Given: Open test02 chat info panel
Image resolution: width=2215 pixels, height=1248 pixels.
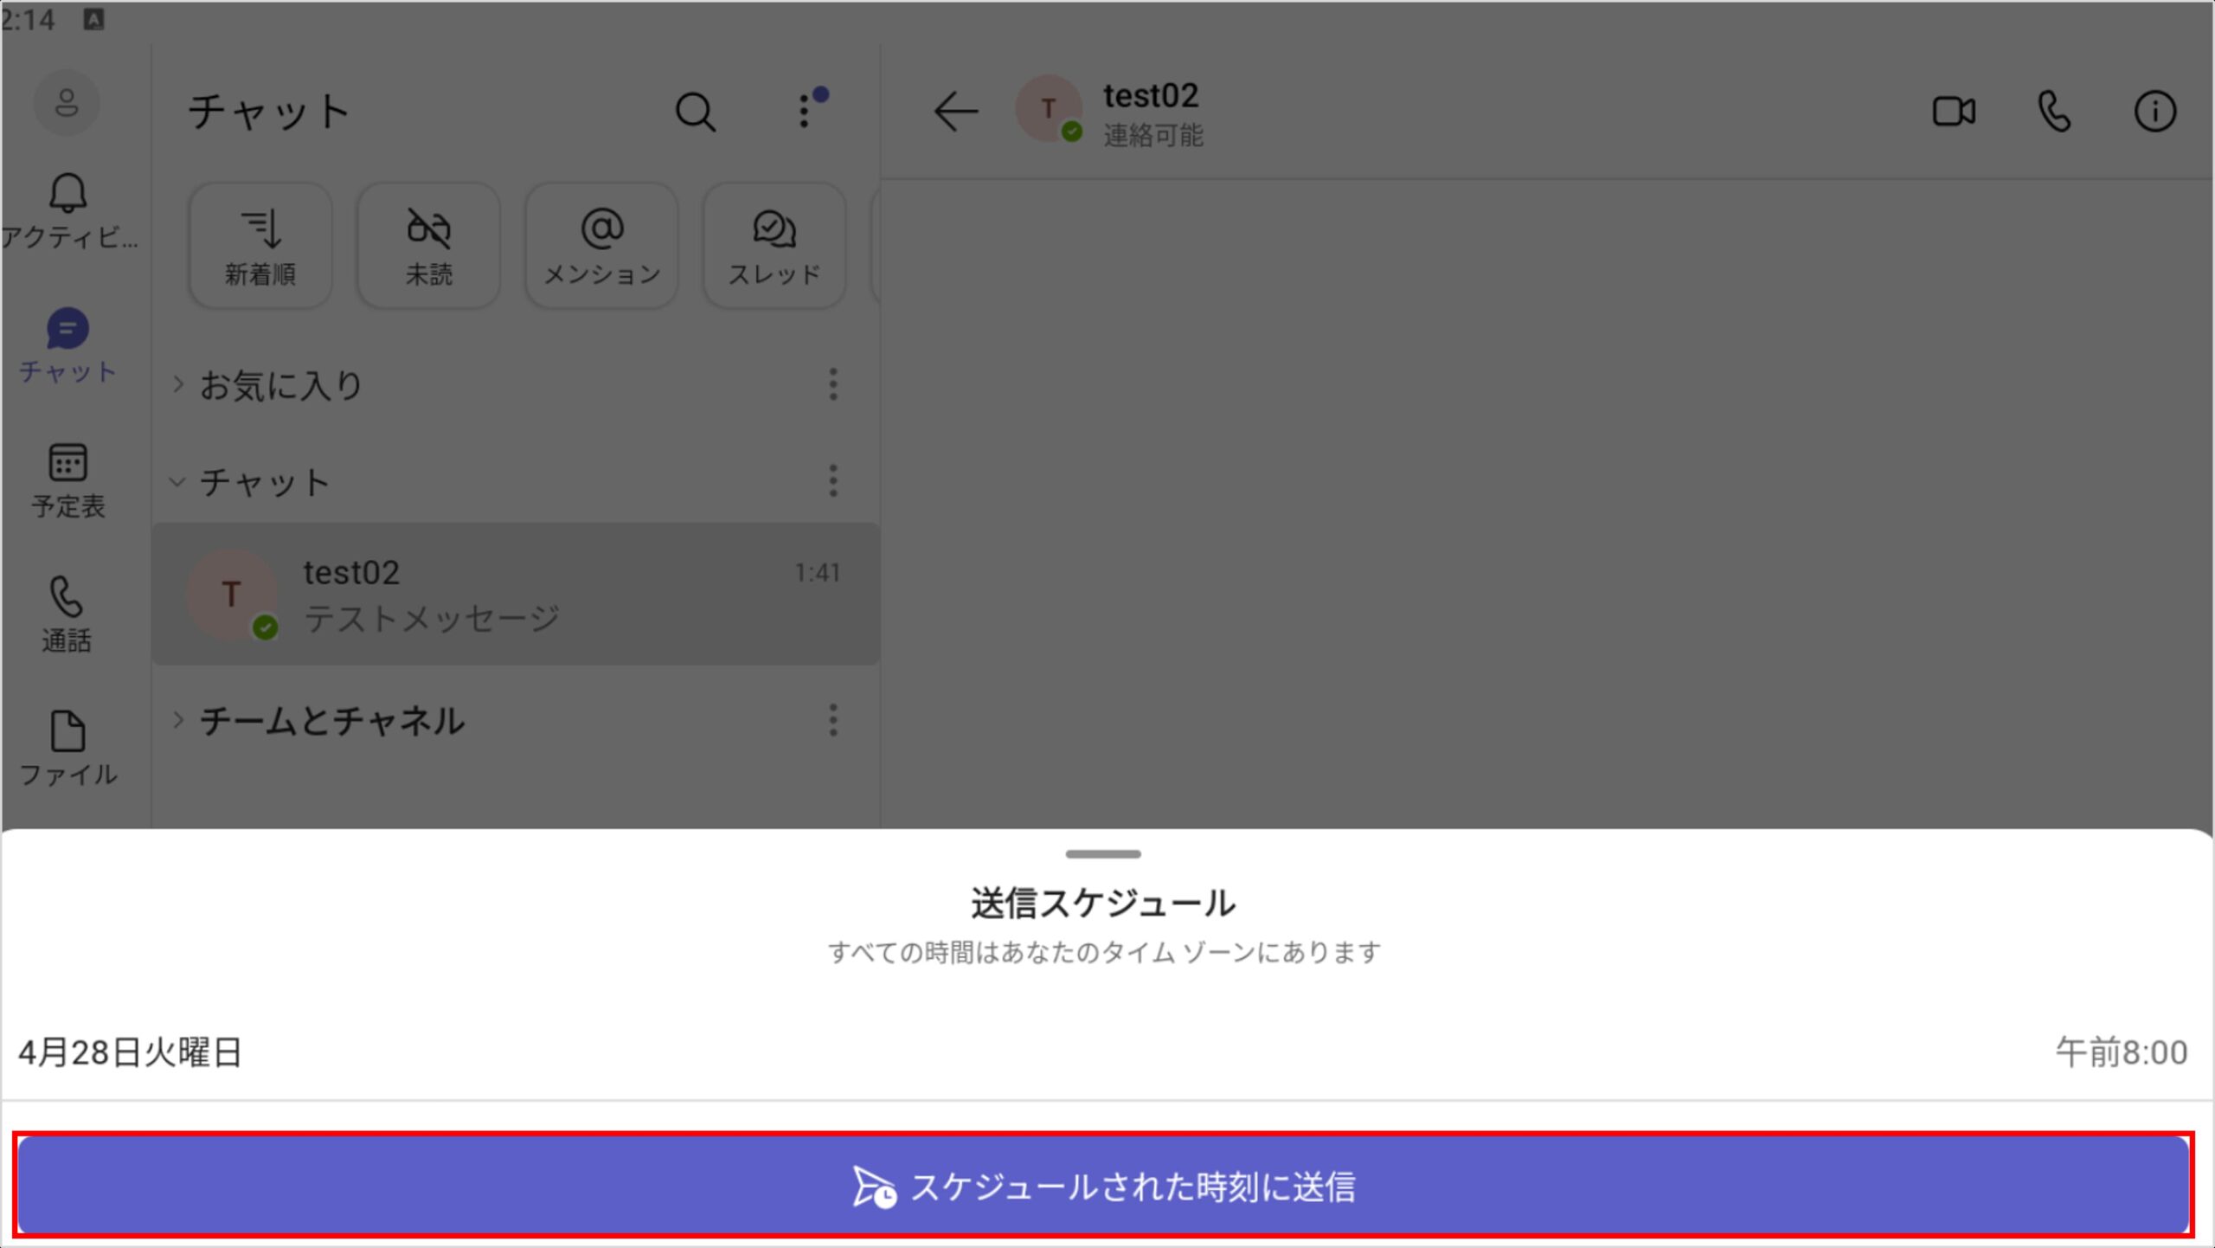Looking at the screenshot, I should coord(2154,112).
